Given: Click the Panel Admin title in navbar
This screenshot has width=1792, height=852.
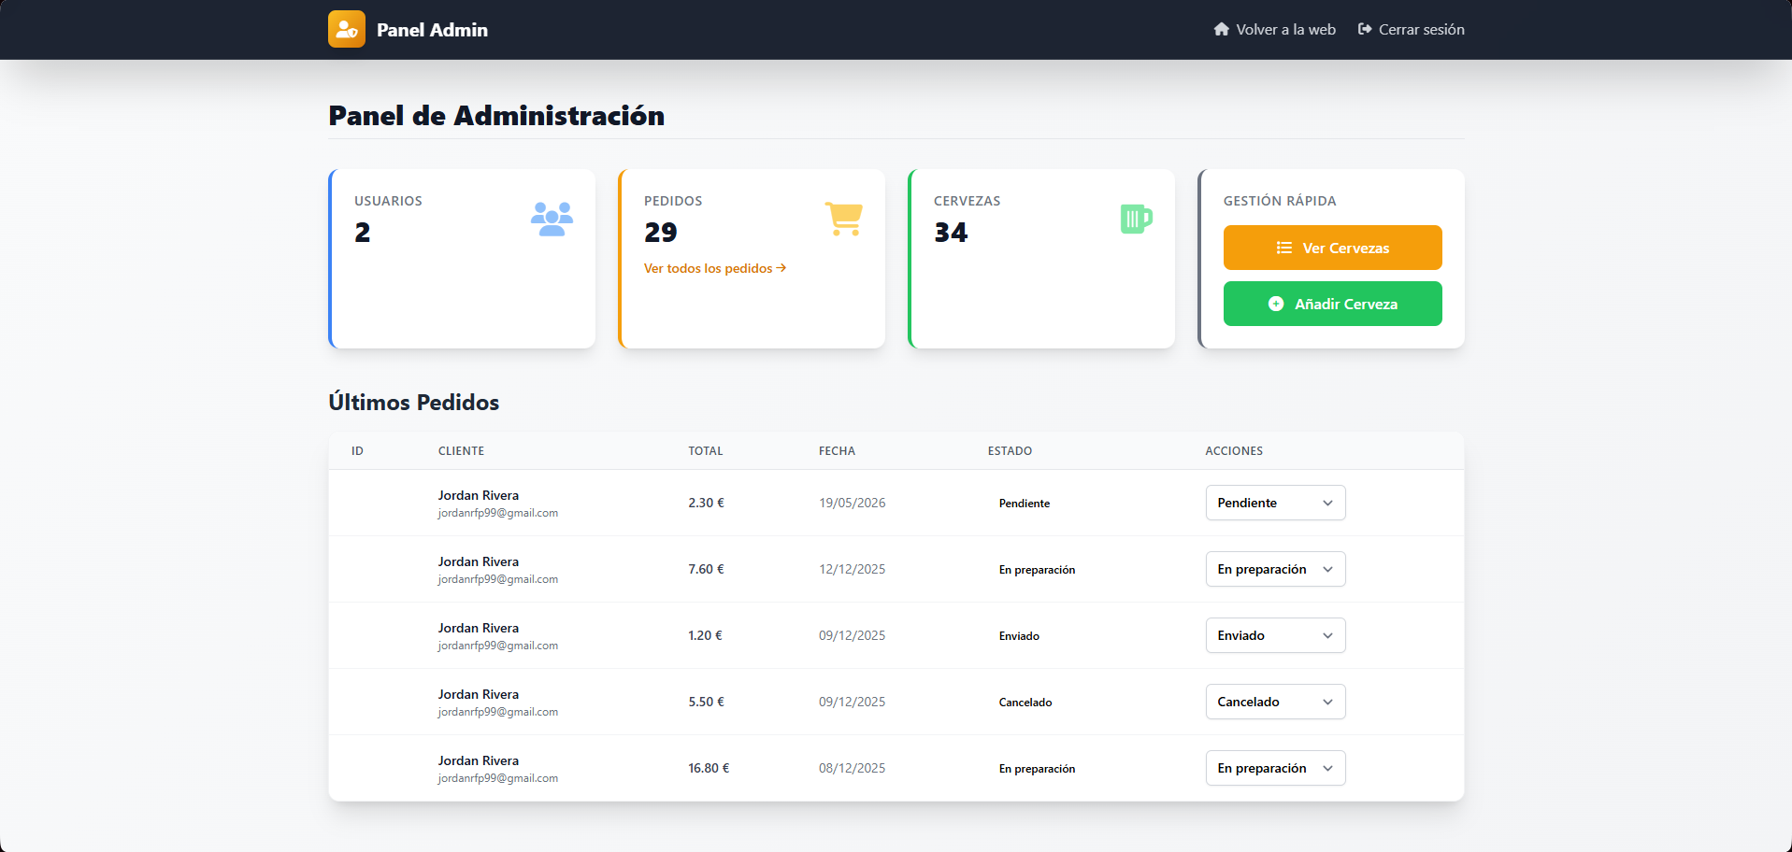Looking at the screenshot, I should tap(432, 30).
